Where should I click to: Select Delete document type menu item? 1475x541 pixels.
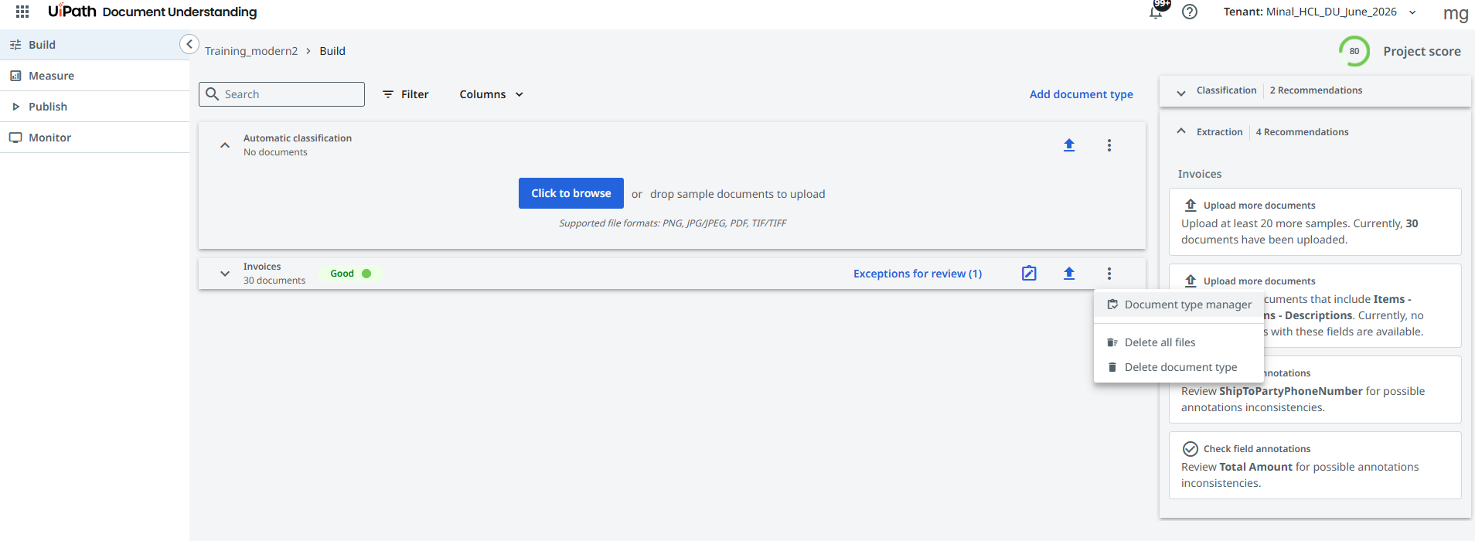[1179, 367]
